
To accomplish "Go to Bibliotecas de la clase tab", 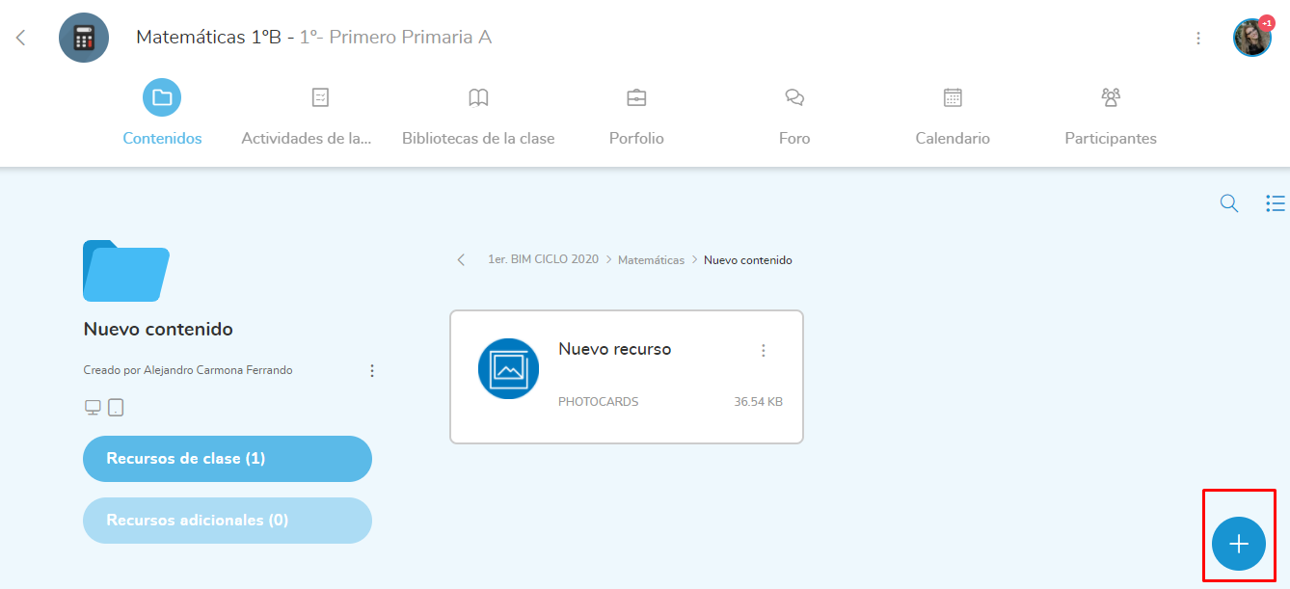I will pos(478,115).
